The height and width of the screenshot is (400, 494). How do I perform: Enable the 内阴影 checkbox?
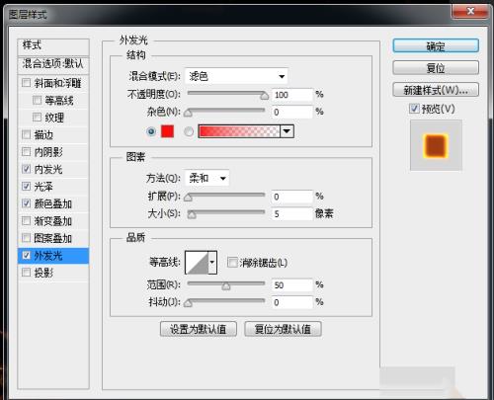click(26, 152)
